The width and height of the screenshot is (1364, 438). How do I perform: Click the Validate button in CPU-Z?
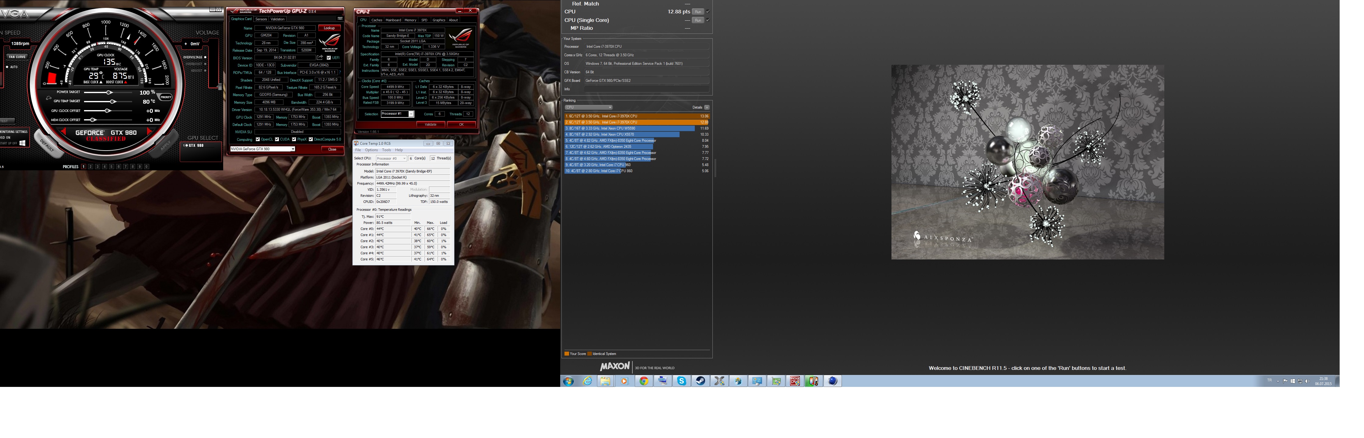(x=431, y=125)
